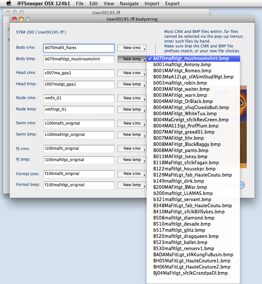Open the Export menu
Viewport: 262px width, 284px height.
[x=172, y=3]
